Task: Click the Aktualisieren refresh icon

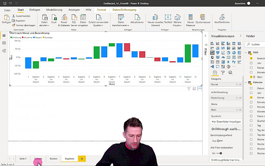Action: pyautogui.click(x=137, y=18)
